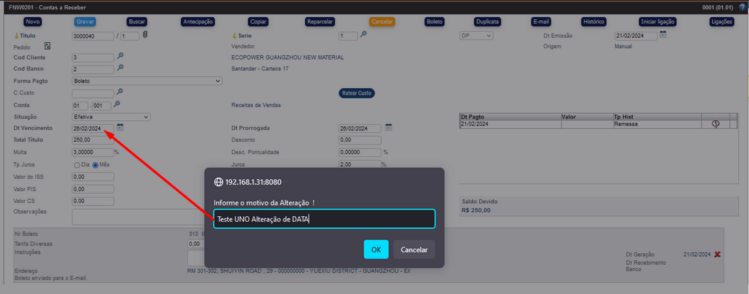Expand the Forma Pagto dropdown
Viewport: 749px width, 294px height.
point(147,81)
